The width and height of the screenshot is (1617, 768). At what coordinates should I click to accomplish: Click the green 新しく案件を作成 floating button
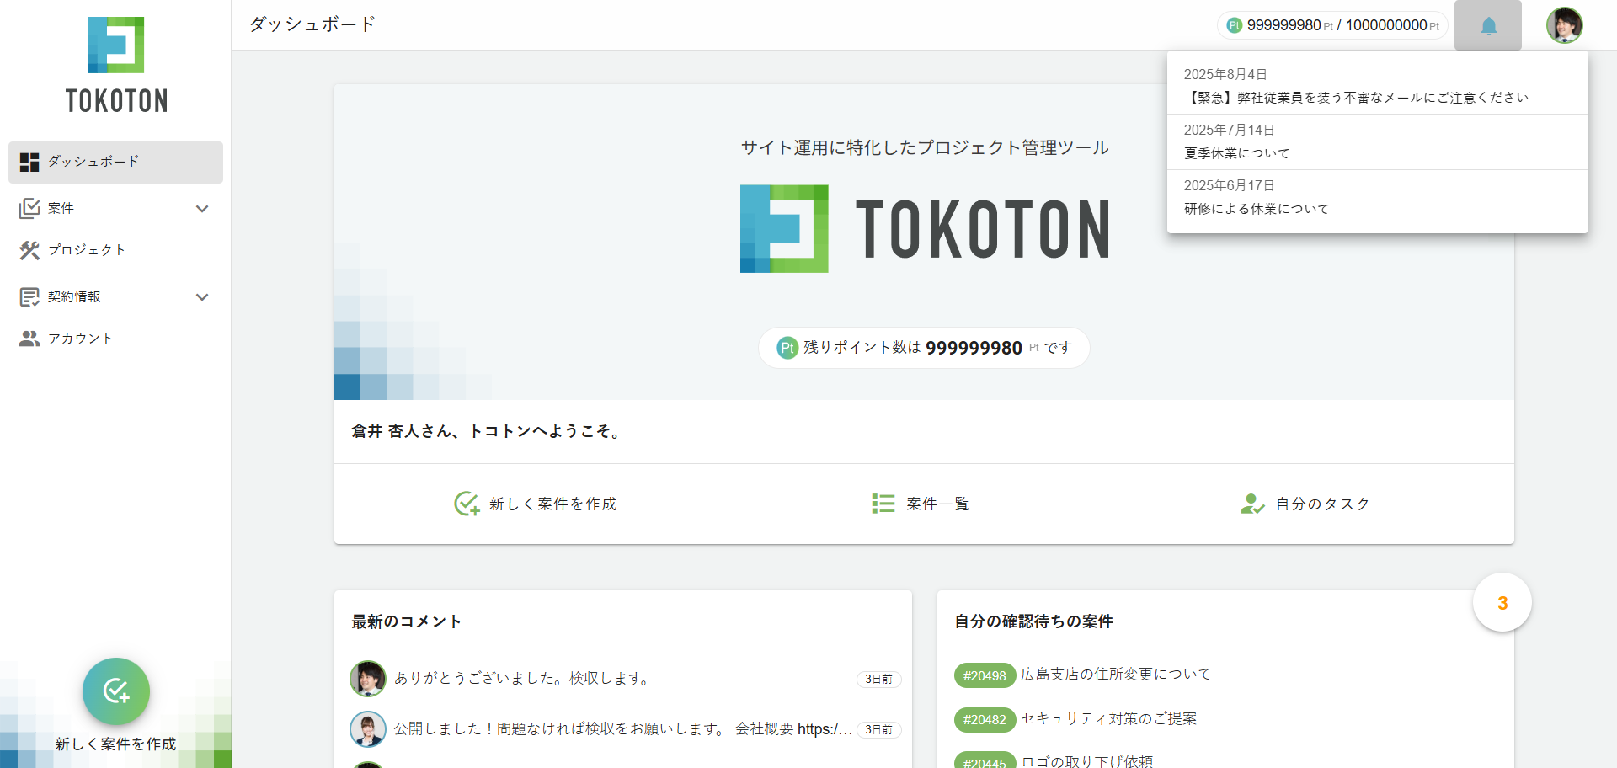[115, 691]
